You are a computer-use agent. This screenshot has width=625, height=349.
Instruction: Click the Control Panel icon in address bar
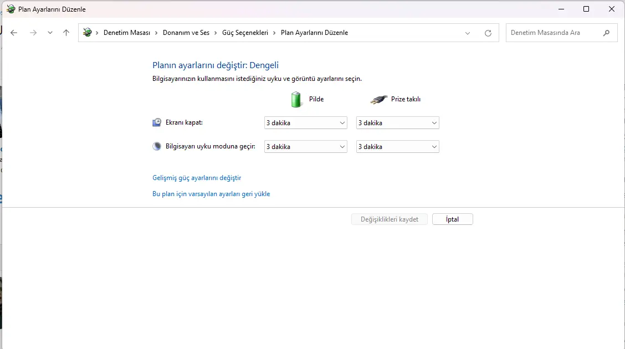(x=88, y=32)
